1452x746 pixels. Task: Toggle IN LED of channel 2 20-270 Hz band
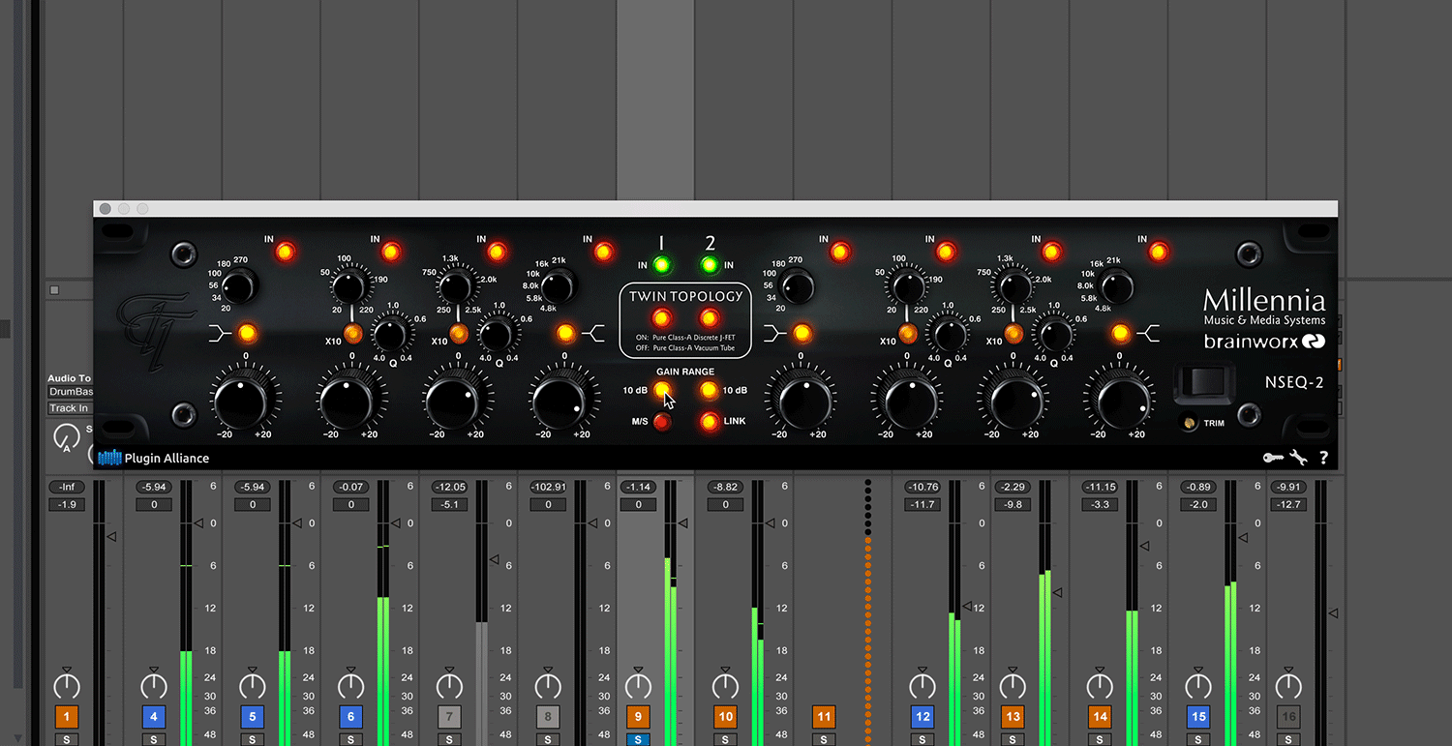pyautogui.click(x=840, y=253)
